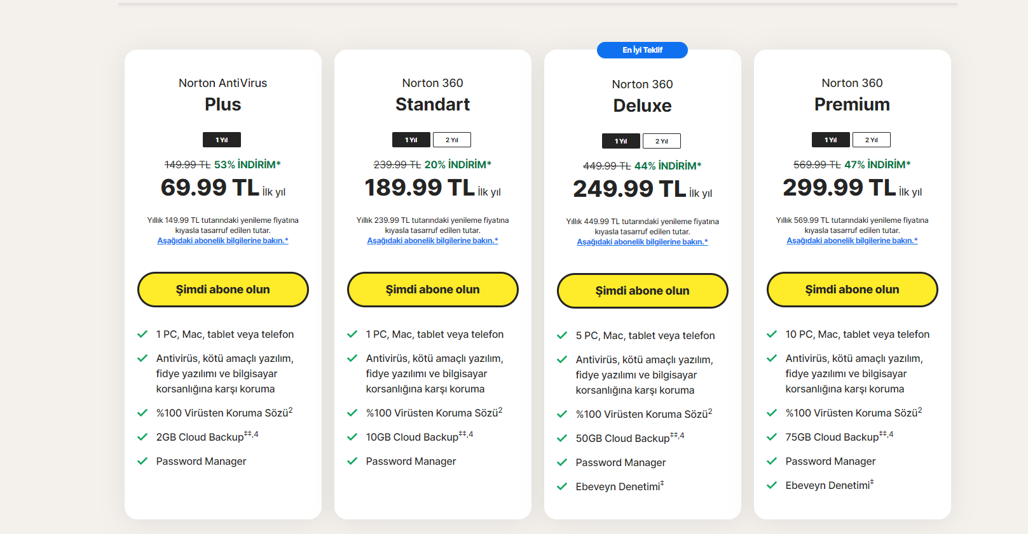Subscribe to the Norton 360 Premium plan
The image size is (1028, 534).
(852, 290)
